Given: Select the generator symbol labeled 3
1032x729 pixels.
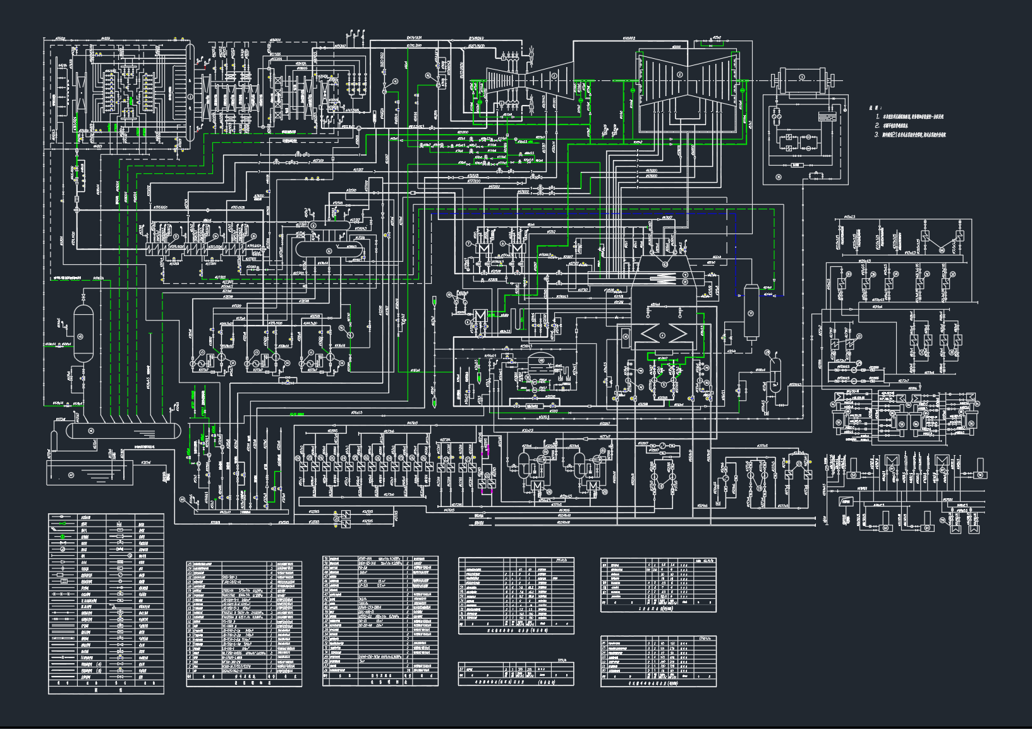Looking at the screenshot, I should click(x=802, y=80).
